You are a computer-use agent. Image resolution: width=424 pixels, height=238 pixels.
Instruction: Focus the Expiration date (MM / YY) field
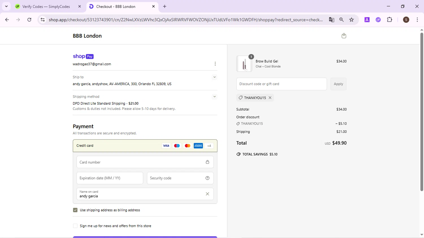pyautogui.click(x=110, y=178)
